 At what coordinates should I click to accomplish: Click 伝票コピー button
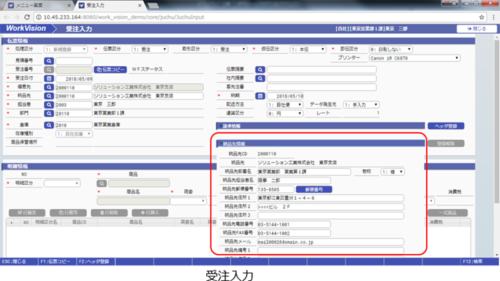[110, 69]
